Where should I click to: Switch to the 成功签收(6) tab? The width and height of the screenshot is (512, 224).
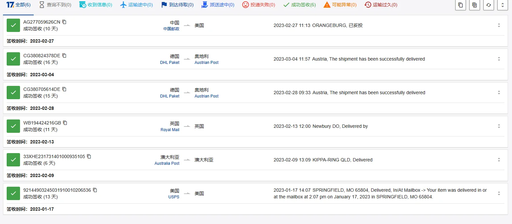tap(299, 5)
